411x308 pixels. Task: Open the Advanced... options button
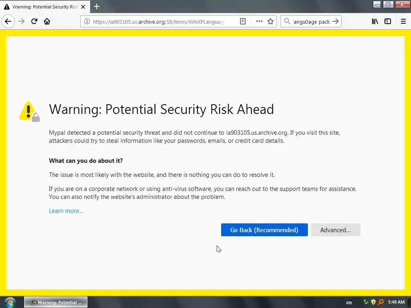click(336, 230)
